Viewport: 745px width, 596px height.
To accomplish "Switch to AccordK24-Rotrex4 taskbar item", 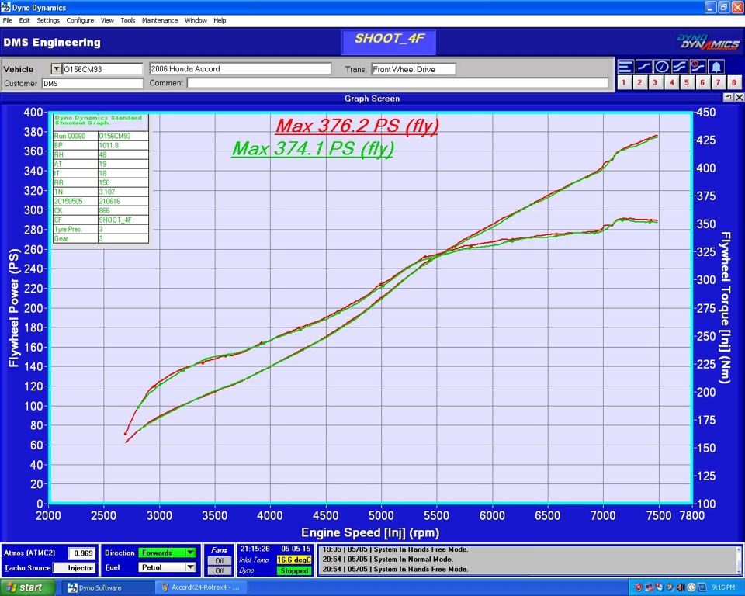I will pos(200,588).
